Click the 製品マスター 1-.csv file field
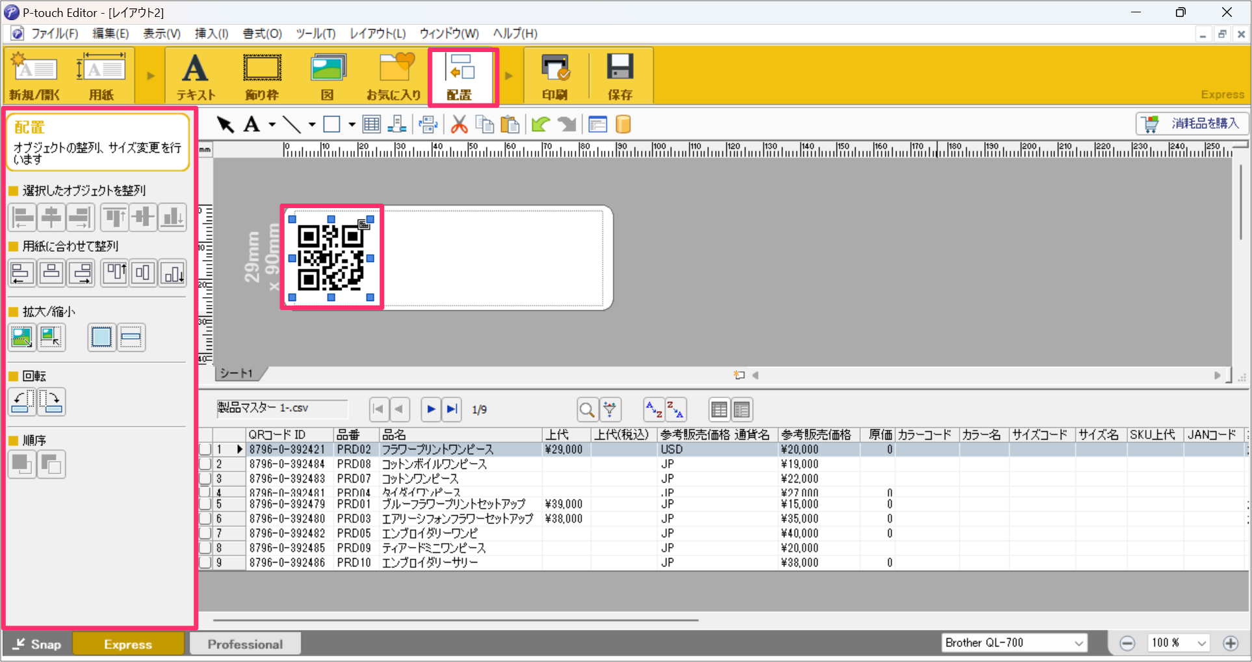The image size is (1252, 662). (282, 408)
